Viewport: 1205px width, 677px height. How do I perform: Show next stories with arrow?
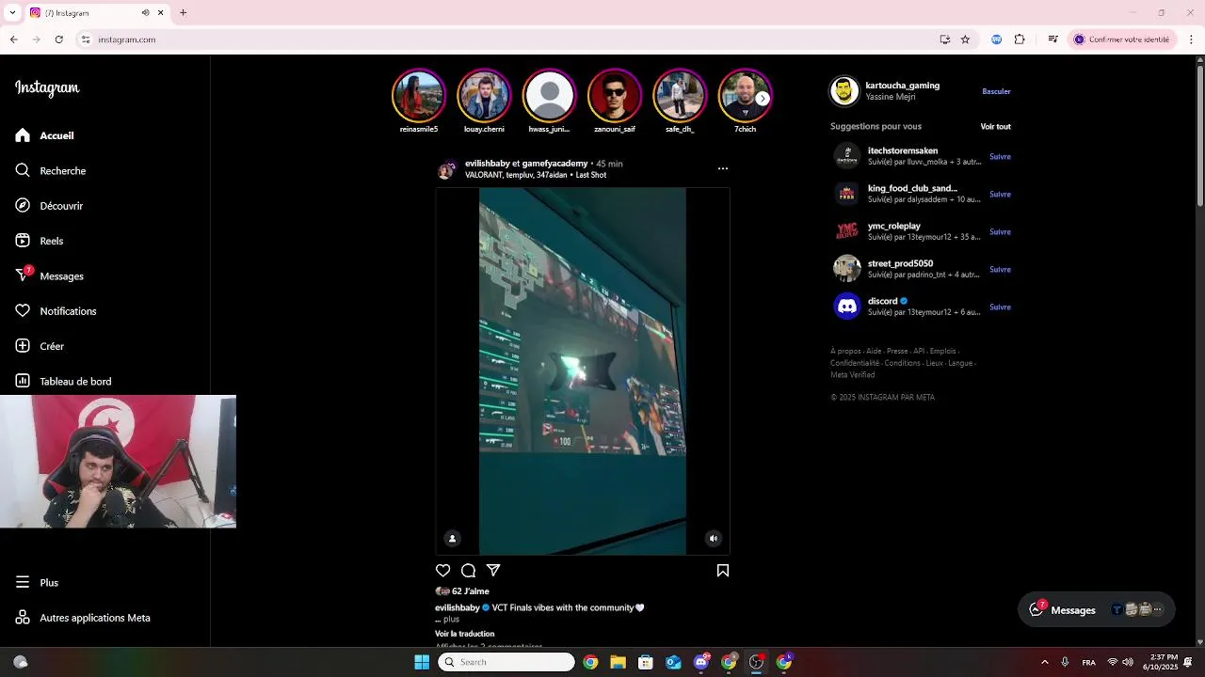pyautogui.click(x=763, y=98)
